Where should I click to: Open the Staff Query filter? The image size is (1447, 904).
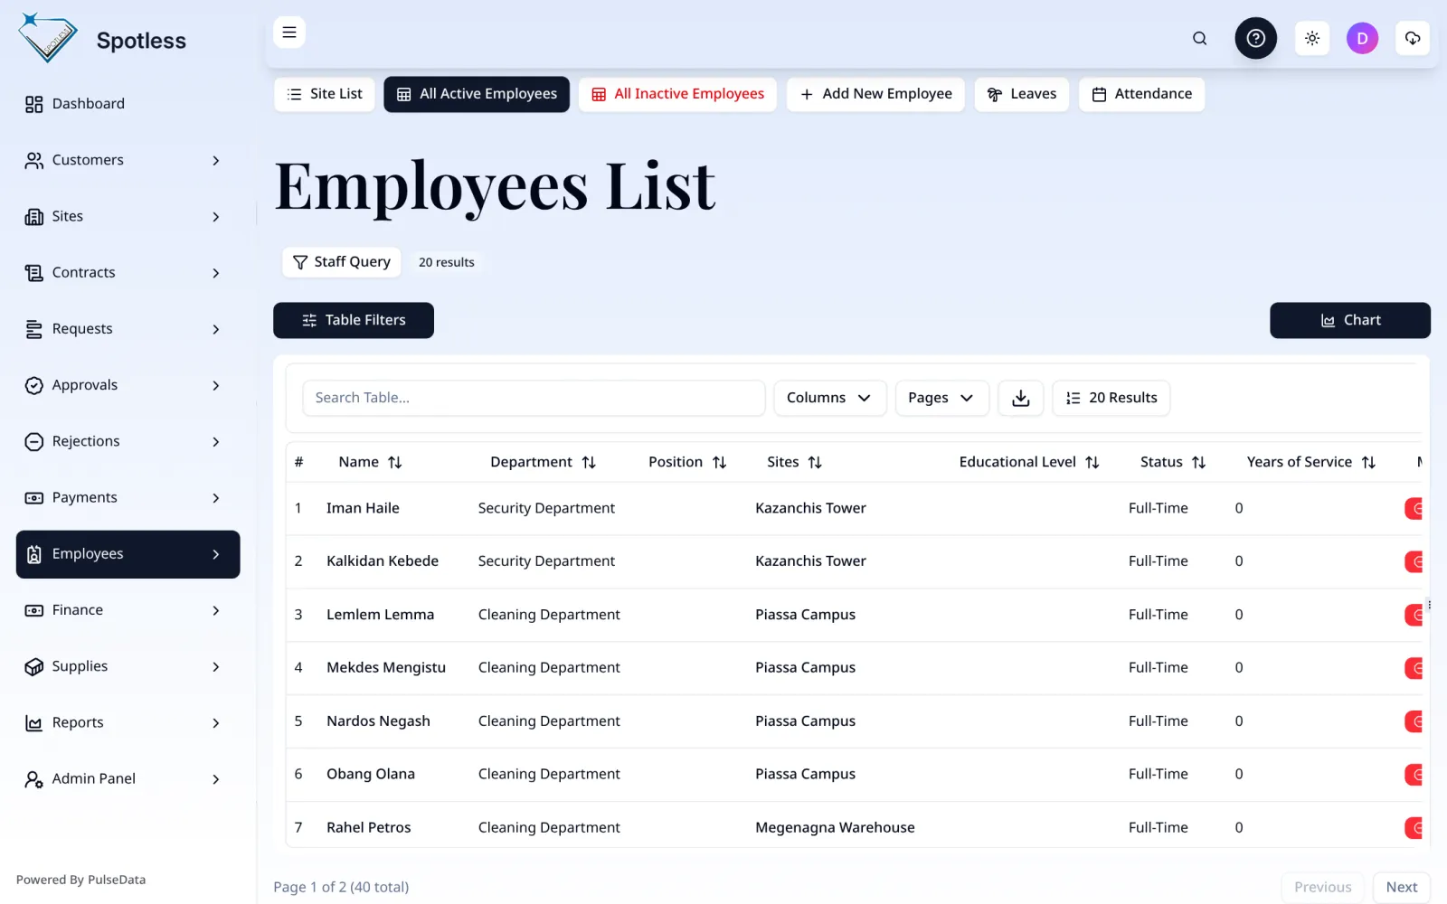coord(342,262)
